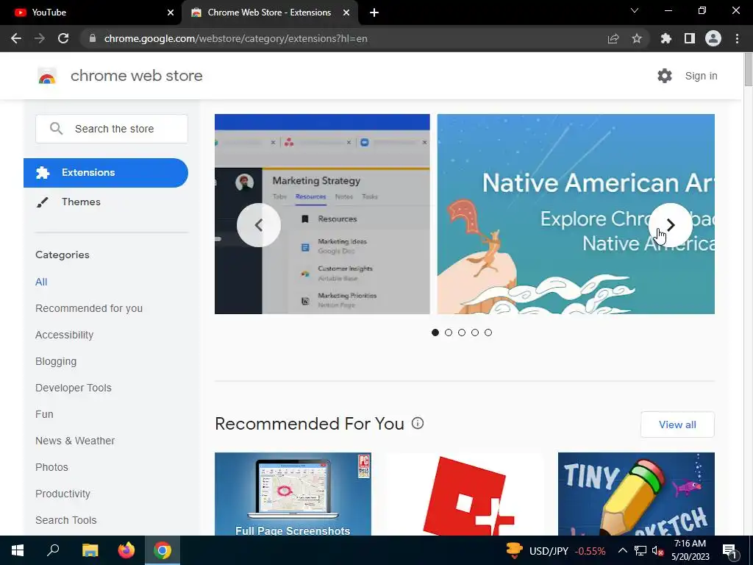Click info icon beside Recommended For You
The width and height of the screenshot is (753, 565).
(418, 423)
